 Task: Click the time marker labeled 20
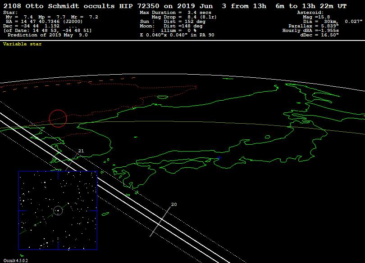click(x=174, y=205)
